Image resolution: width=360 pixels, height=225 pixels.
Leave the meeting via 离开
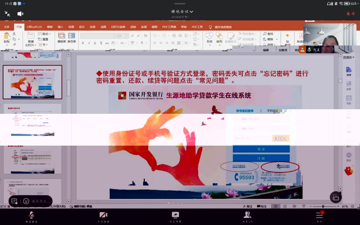351,14
